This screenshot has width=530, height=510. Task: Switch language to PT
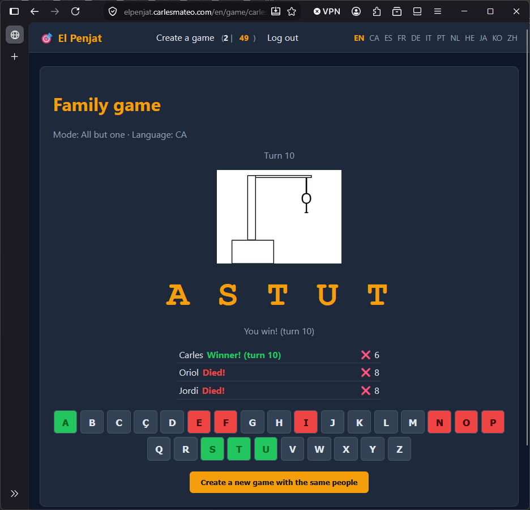[x=441, y=38]
